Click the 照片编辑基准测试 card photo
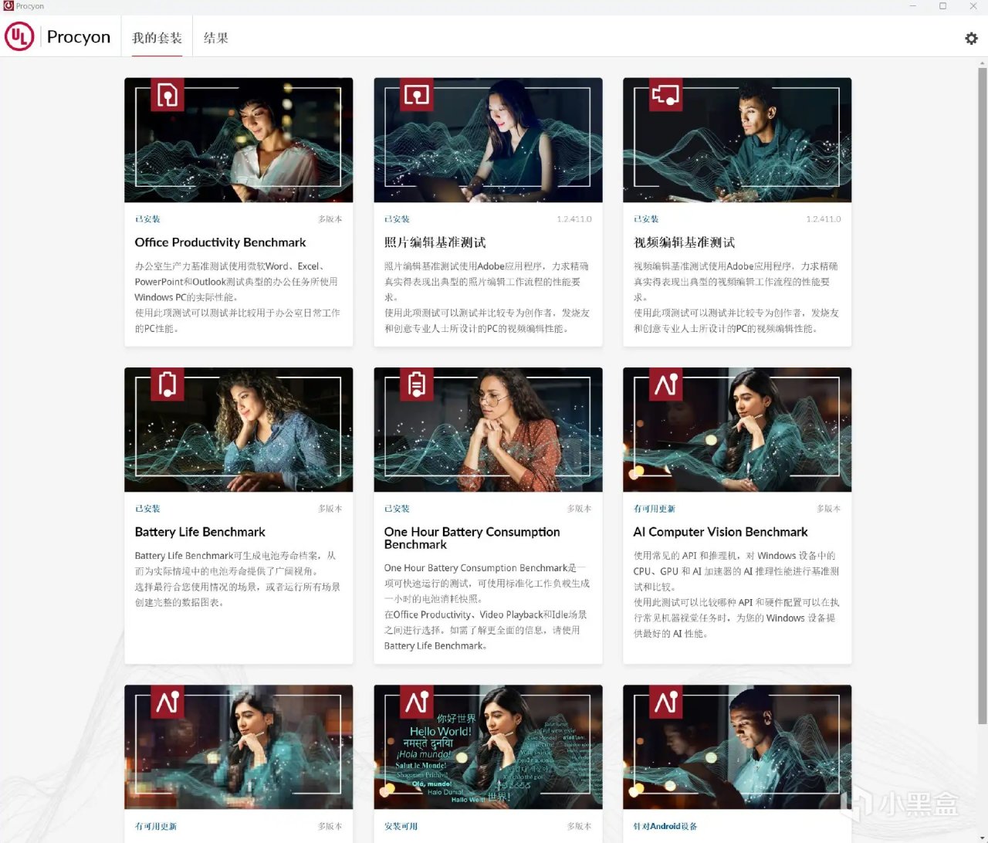988x843 pixels. pos(488,140)
